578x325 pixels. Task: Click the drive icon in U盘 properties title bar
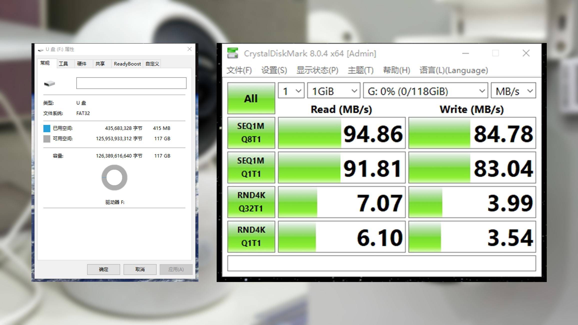(41, 50)
